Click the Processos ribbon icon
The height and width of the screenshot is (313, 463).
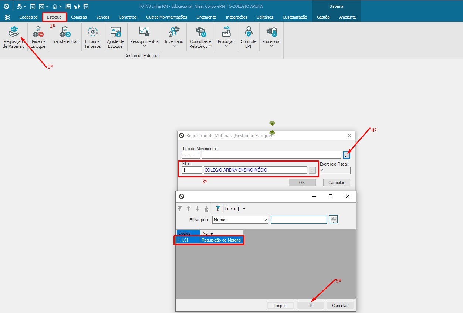tap(271, 36)
